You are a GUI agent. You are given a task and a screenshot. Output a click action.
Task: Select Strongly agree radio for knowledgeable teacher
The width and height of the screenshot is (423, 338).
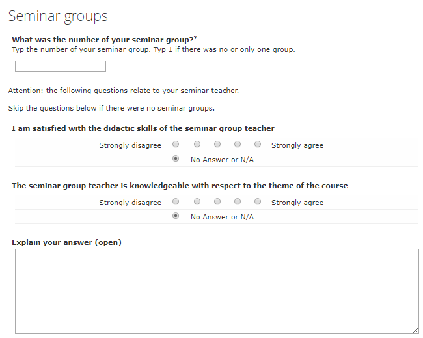point(258,201)
